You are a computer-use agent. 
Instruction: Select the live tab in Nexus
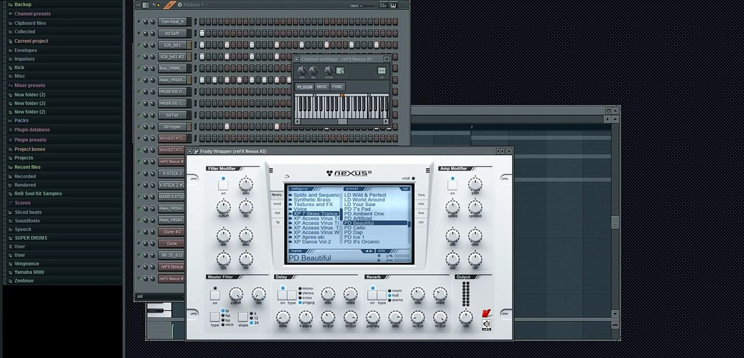click(x=421, y=213)
